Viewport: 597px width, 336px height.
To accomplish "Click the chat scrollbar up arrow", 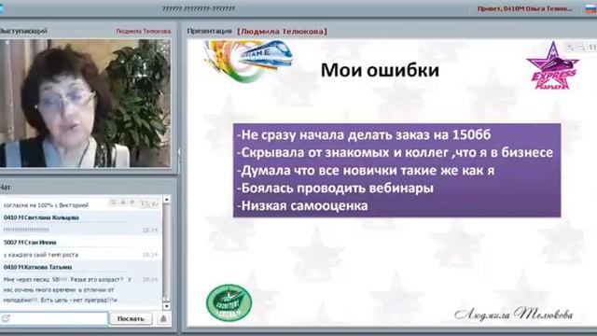I will click(166, 200).
